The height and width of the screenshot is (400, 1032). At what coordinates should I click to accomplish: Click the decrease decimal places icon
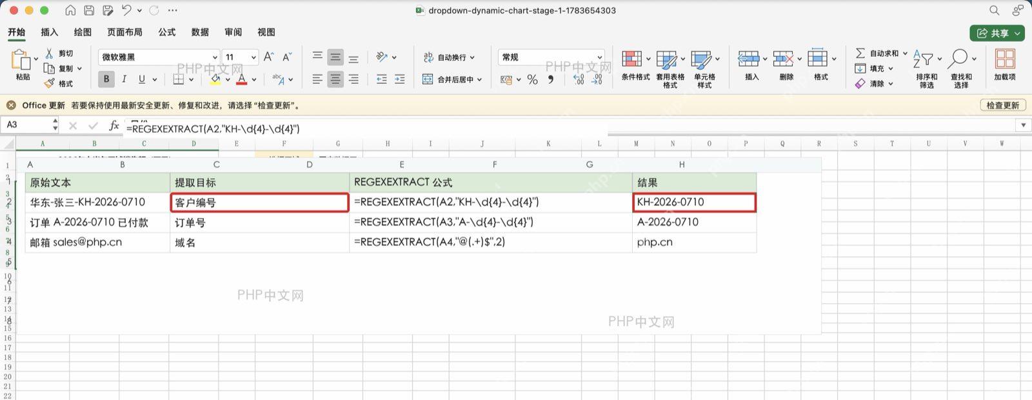click(597, 79)
